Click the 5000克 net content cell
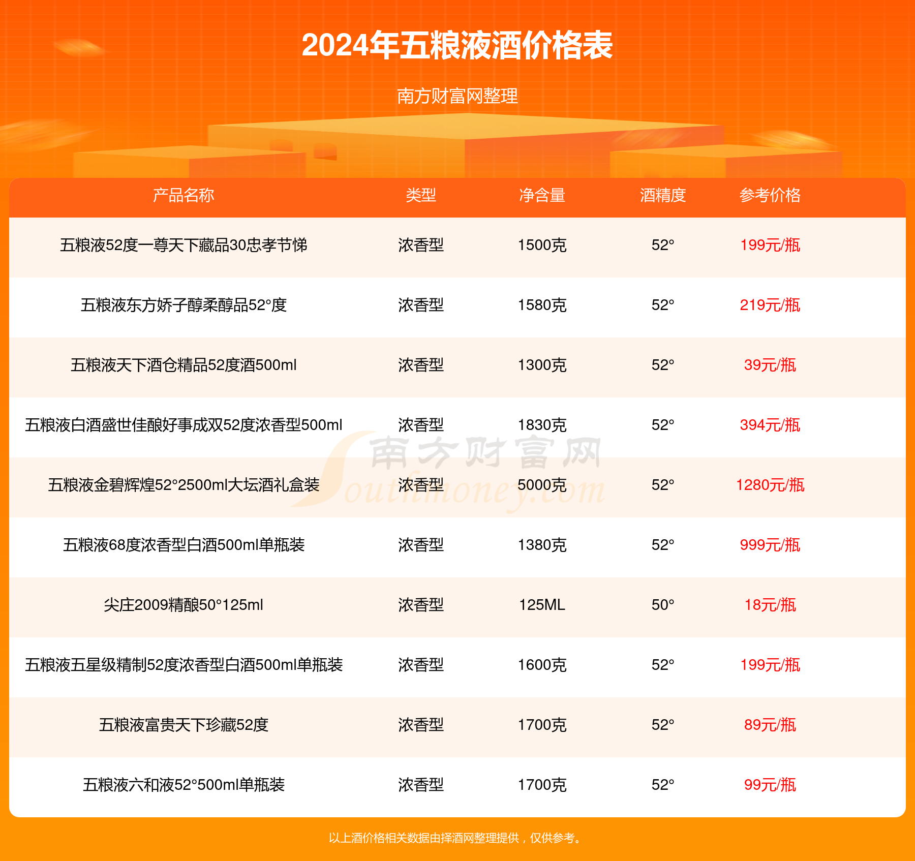915x861 pixels. click(x=542, y=485)
